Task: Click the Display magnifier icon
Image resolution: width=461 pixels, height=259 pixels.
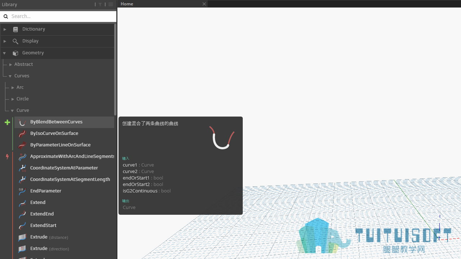Action: pyautogui.click(x=15, y=41)
